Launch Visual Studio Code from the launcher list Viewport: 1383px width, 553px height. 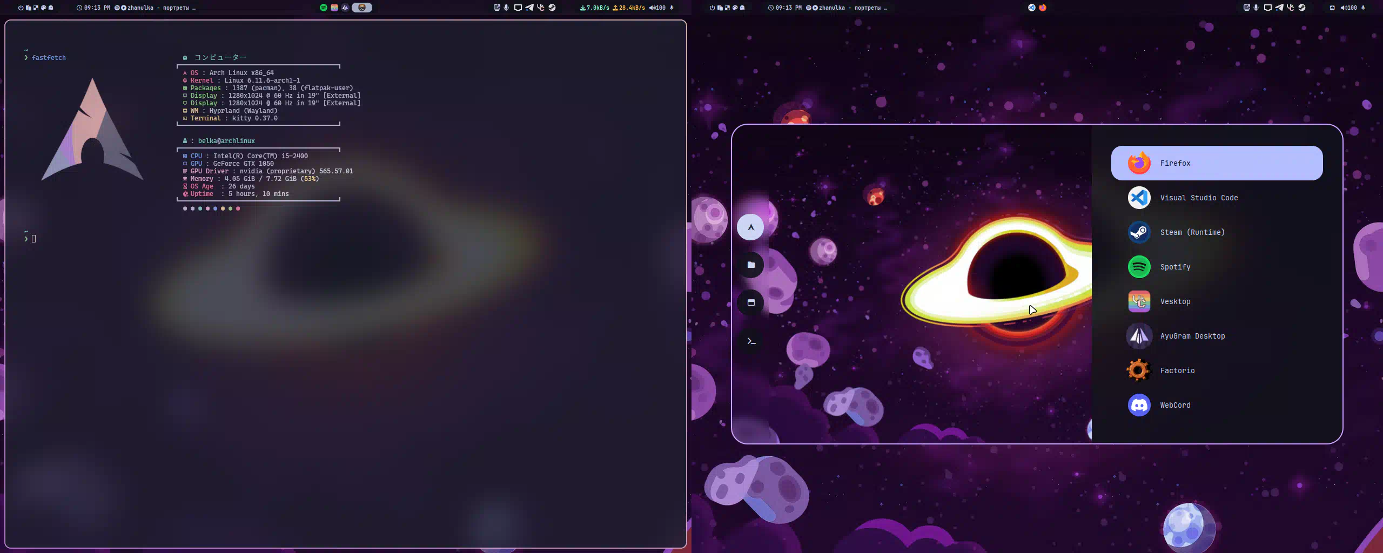[1217, 198]
